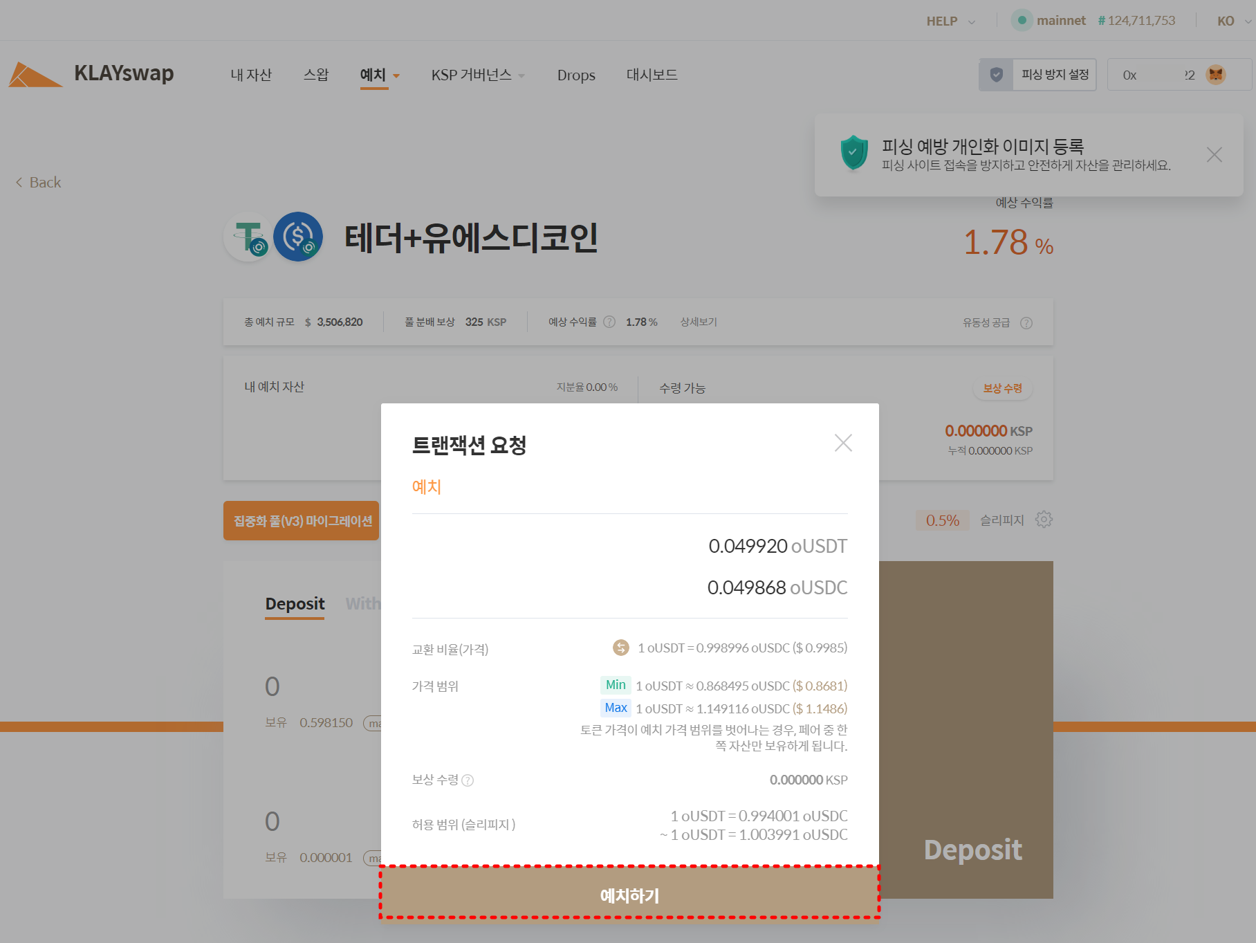Image resolution: width=1256 pixels, height=943 pixels.
Task: Go to the 스왑 menu
Action: pos(316,75)
